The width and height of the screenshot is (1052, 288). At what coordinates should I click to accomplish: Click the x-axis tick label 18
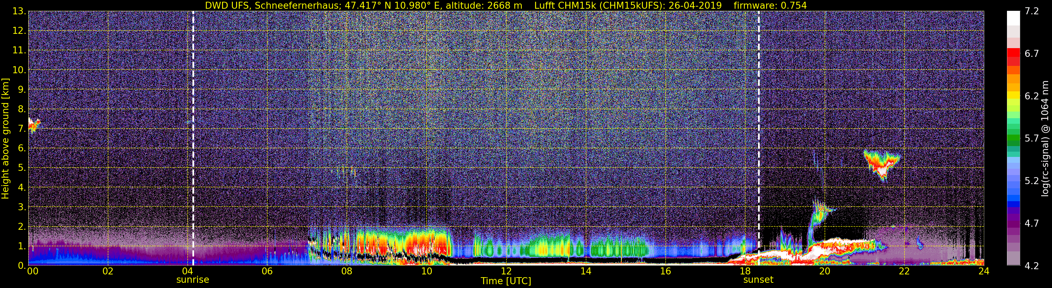pos(745,271)
